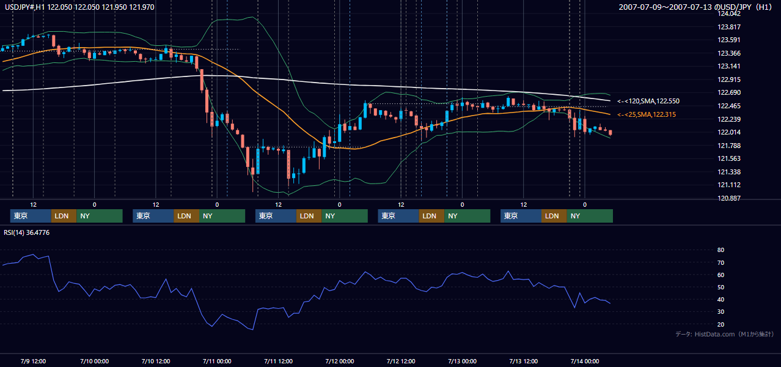This screenshot has width=781, height=367.
Task: Click the 25 SMA 122.315 line label
Action: coord(647,114)
